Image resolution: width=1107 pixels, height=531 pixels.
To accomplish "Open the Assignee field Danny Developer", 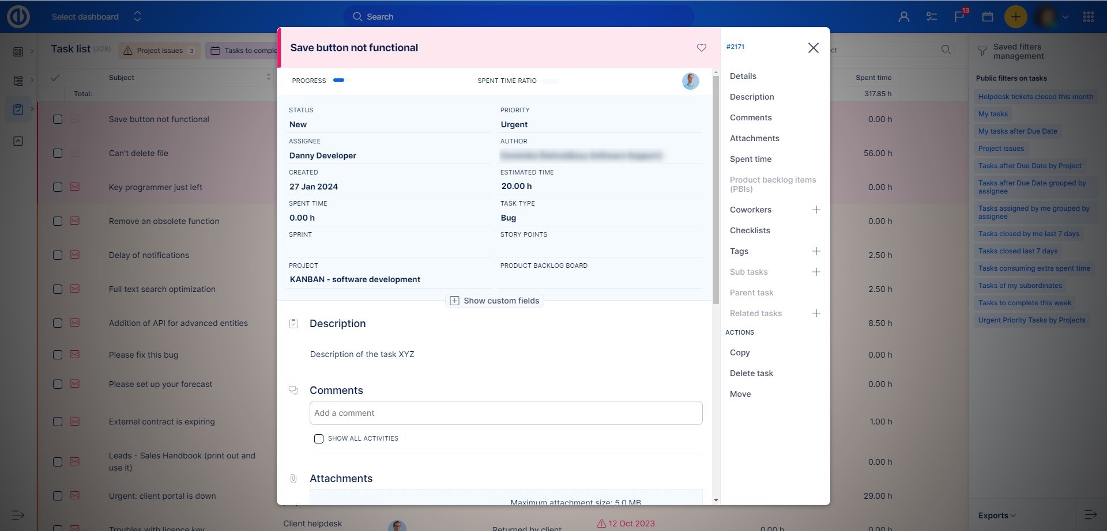I will (x=389, y=155).
